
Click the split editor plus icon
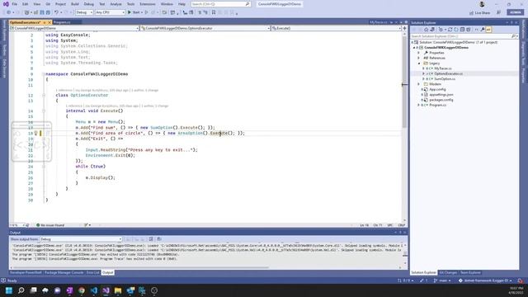[x=404, y=28]
